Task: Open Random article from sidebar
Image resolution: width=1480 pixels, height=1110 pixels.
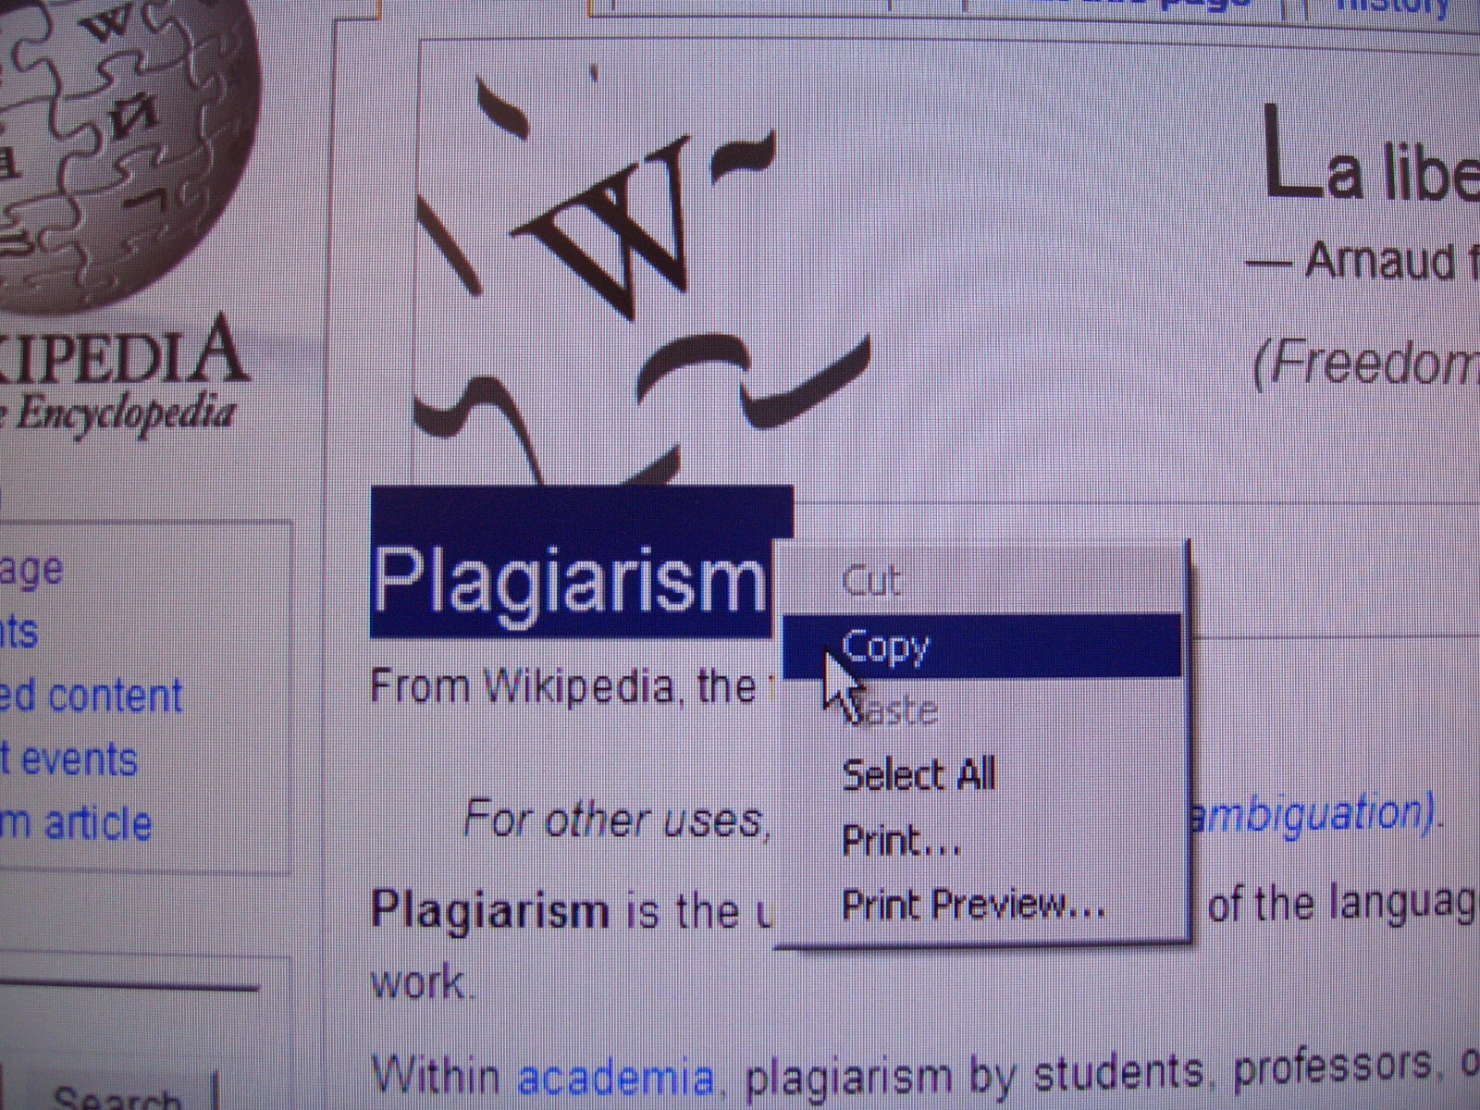Action: [76, 823]
